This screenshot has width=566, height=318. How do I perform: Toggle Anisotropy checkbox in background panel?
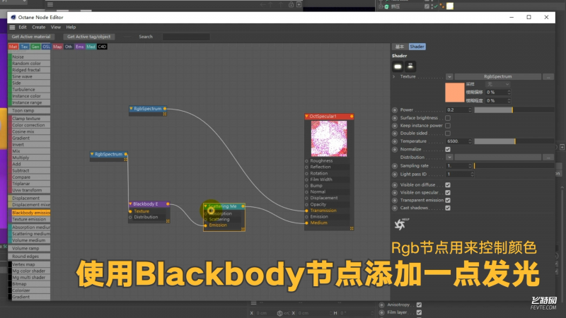coord(419,305)
